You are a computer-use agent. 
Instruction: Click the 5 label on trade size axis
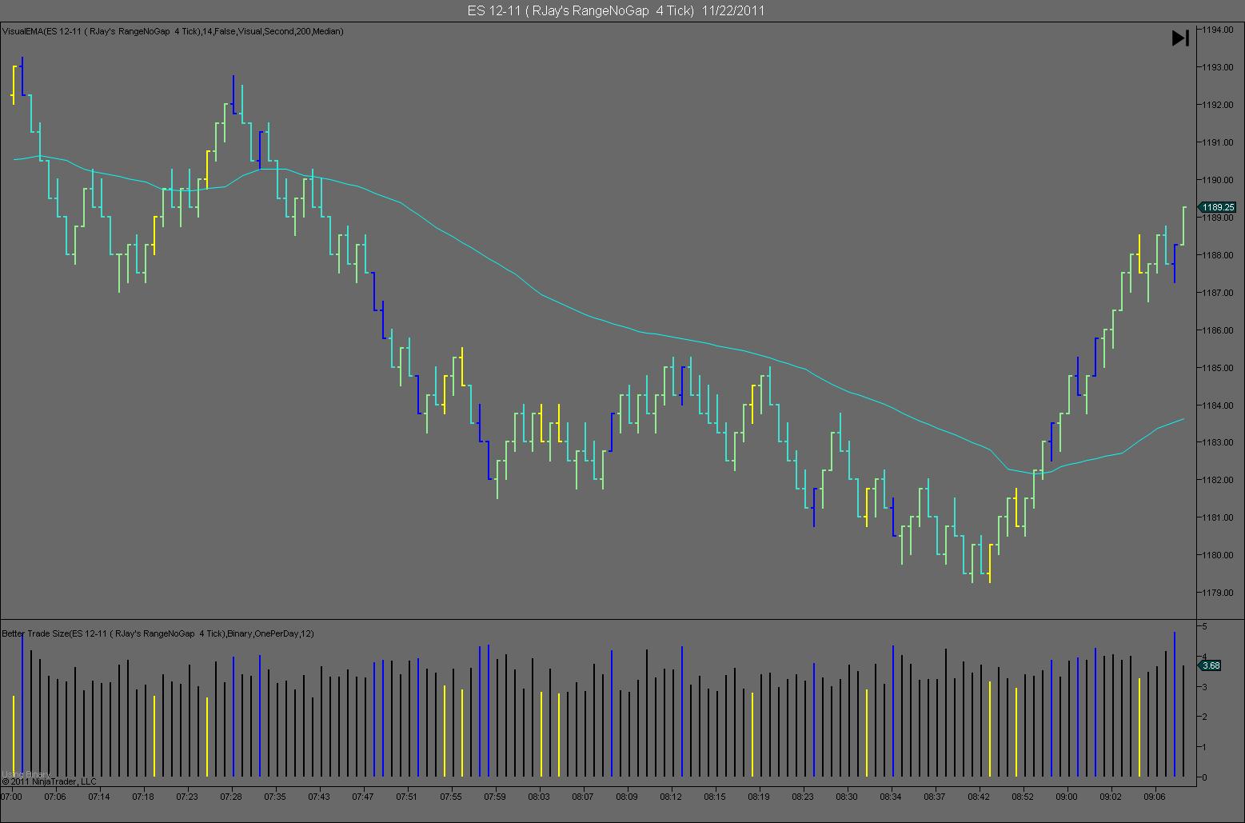pos(1204,626)
